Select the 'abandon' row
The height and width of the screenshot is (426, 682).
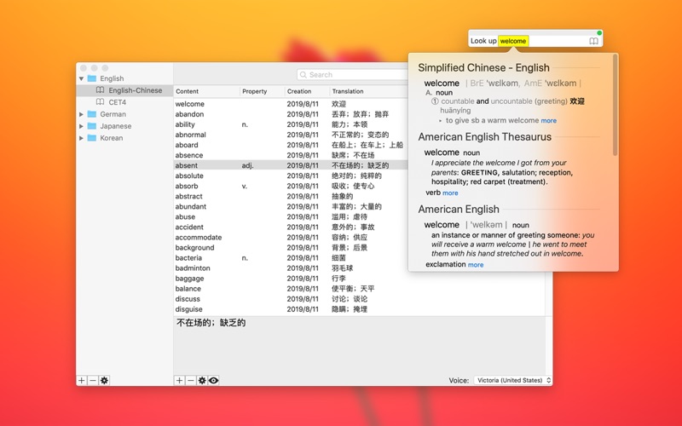pos(291,114)
